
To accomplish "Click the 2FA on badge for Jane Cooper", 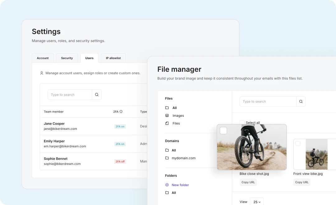I will pyautogui.click(x=120, y=126).
